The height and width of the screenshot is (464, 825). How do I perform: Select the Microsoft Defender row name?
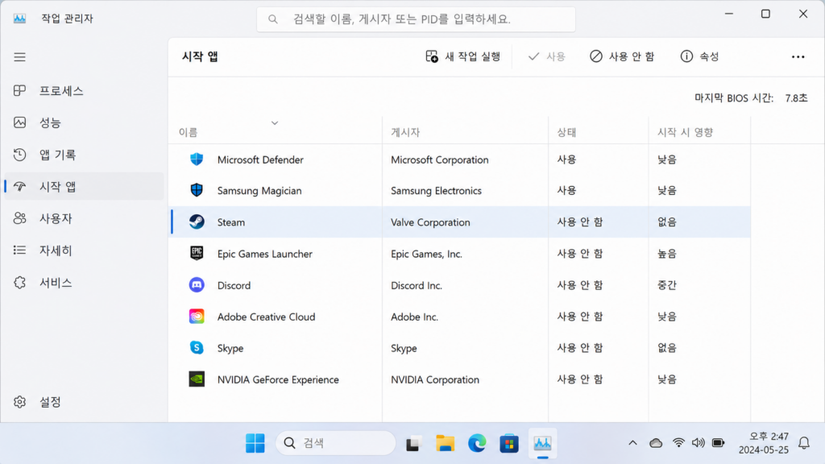coord(260,160)
